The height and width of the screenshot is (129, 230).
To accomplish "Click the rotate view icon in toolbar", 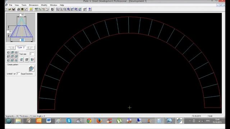I will (x=52, y=9).
